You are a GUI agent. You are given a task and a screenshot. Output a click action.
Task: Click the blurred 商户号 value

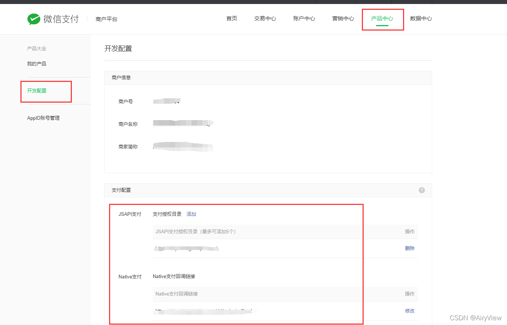click(167, 101)
